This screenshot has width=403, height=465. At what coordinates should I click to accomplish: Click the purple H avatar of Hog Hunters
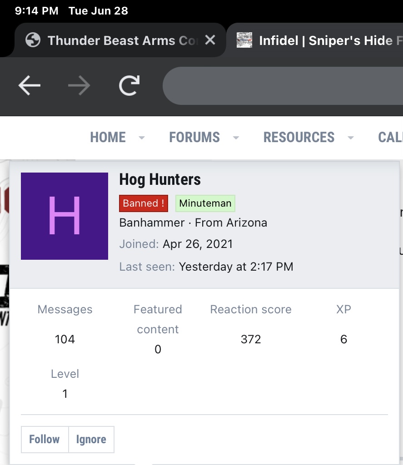(65, 216)
